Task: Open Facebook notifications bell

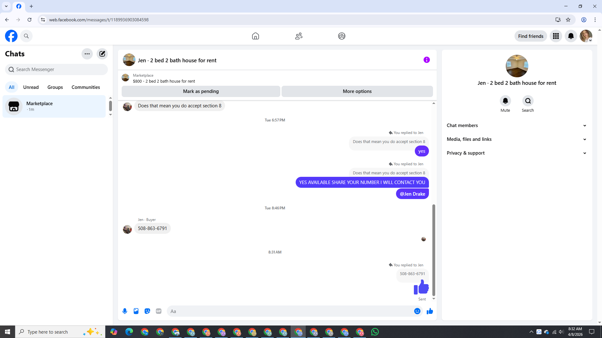Action: pos(571,36)
